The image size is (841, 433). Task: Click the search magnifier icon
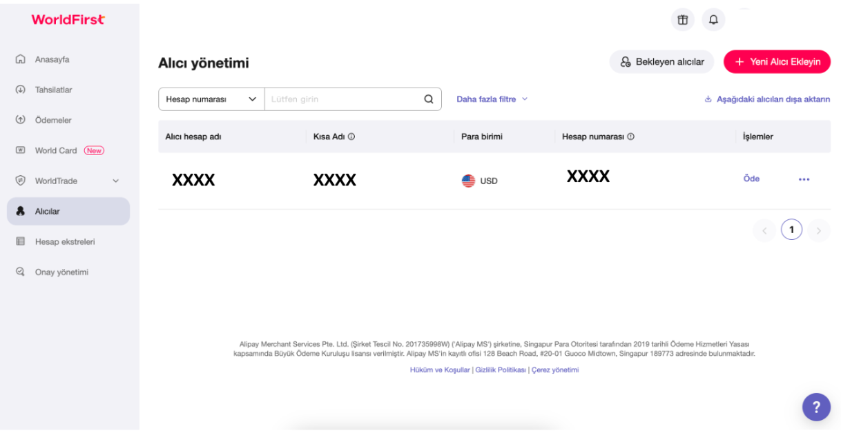click(429, 99)
